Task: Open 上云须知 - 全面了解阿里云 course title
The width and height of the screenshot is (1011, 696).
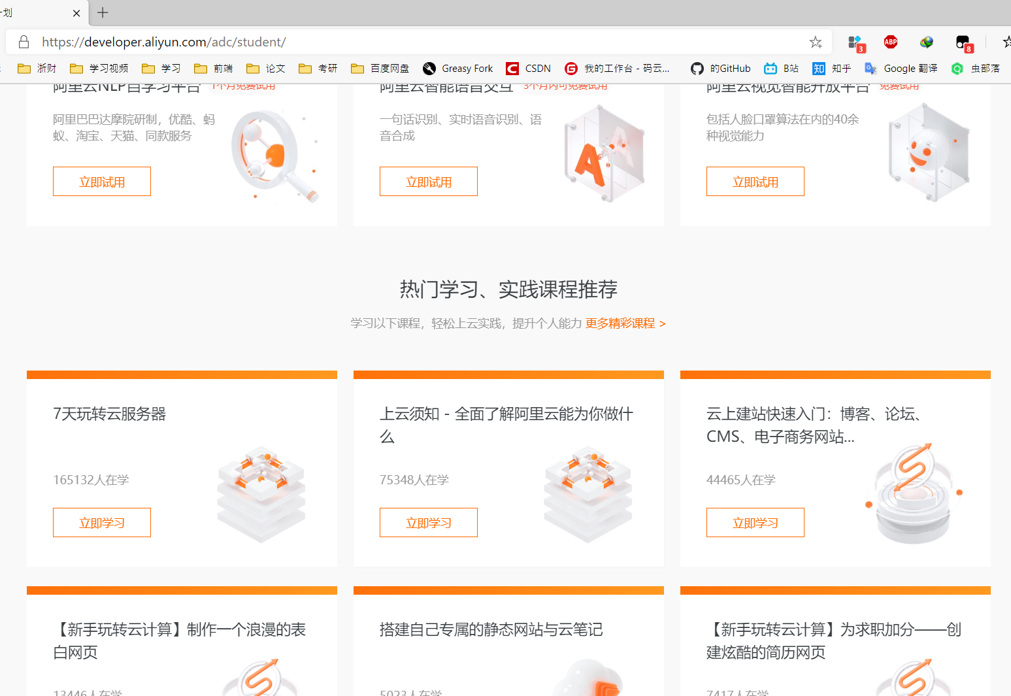Action: pyautogui.click(x=506, y=425)
